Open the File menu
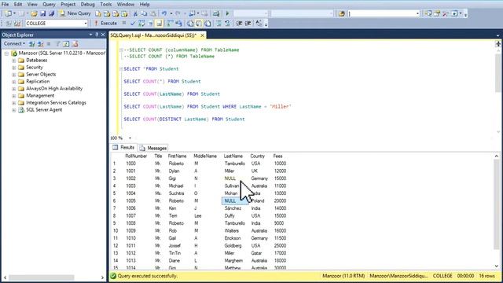Viewport: 503px width, 283px height. point(6,4)
